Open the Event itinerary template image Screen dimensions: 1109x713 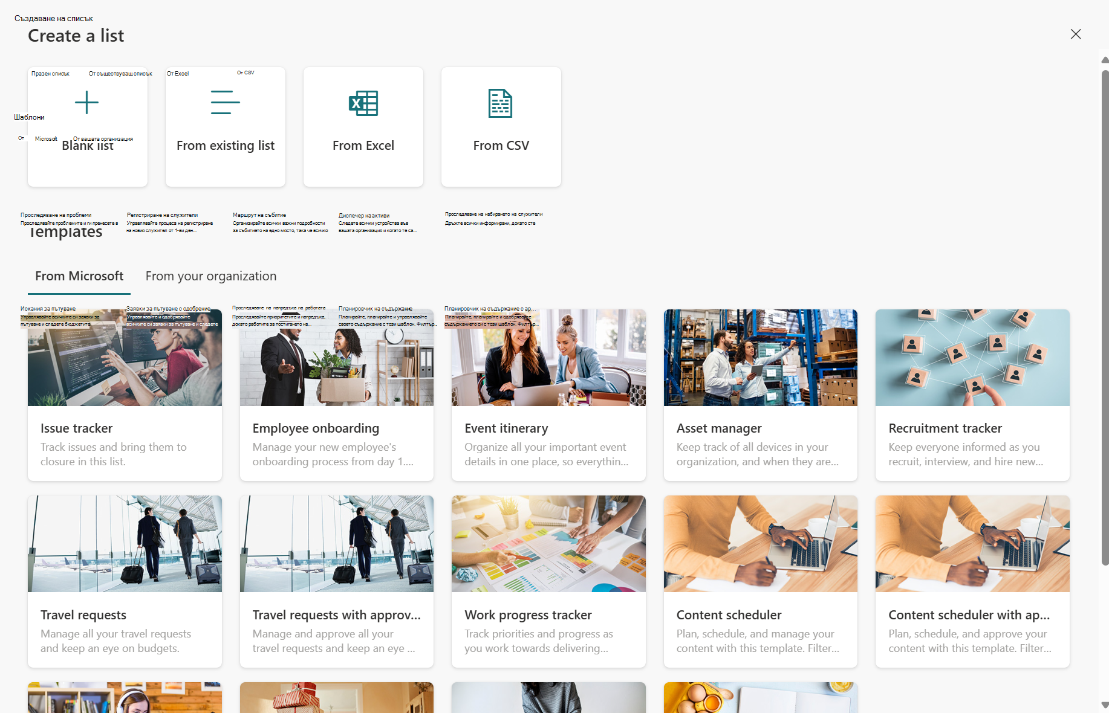pos(548,358)
